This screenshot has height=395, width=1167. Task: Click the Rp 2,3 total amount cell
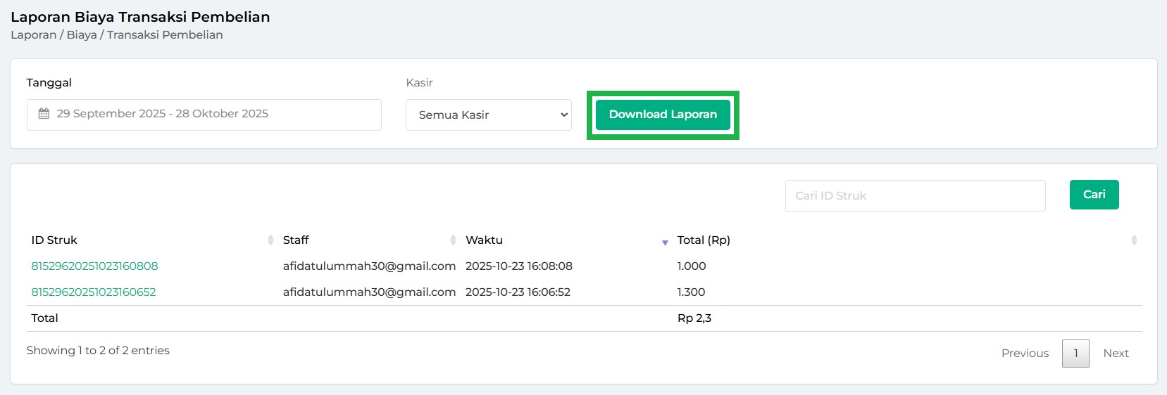click(x=694, y=318)
